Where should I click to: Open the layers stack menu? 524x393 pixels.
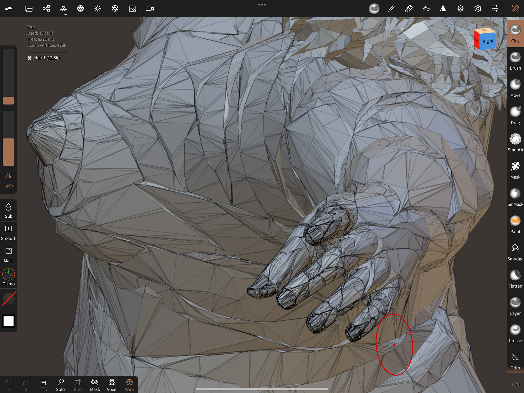[x=460, y=9]
